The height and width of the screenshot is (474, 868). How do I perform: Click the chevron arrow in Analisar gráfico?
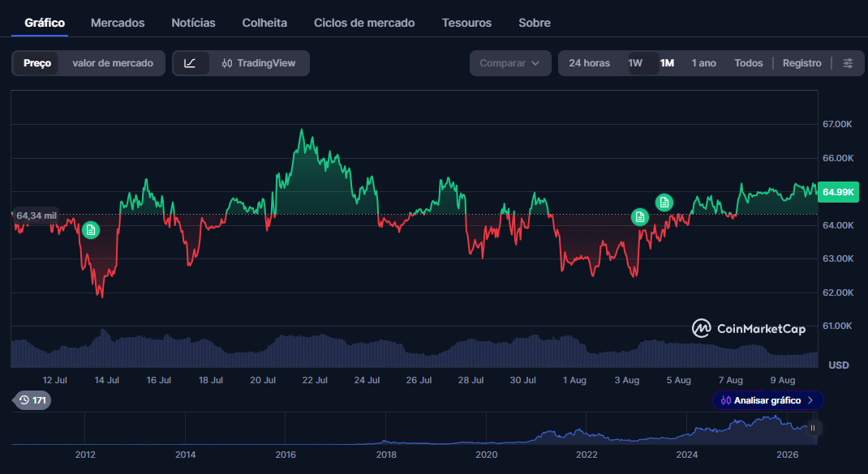[x=810, y=400]
